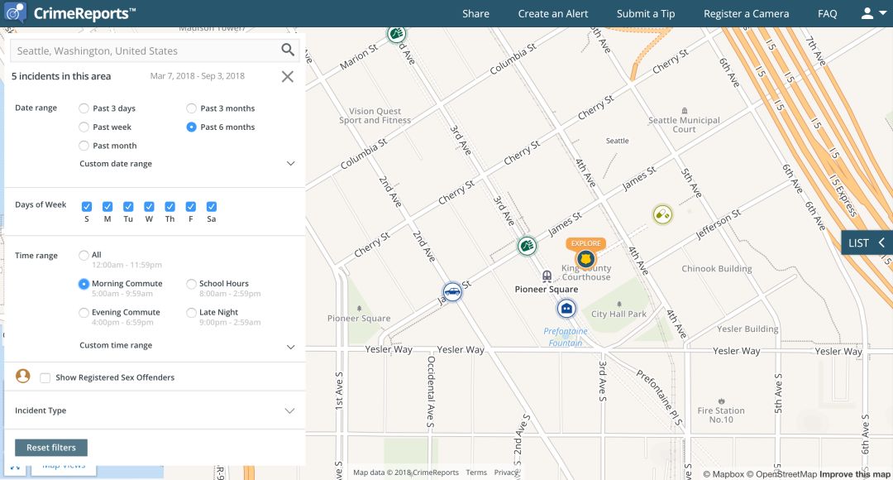Open Register a Camera

click(746, 14)
